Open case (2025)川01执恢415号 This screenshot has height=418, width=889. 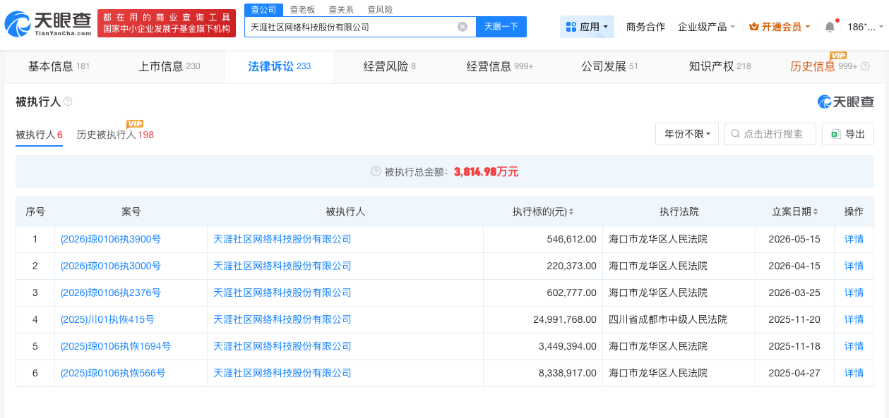point(107,319)
